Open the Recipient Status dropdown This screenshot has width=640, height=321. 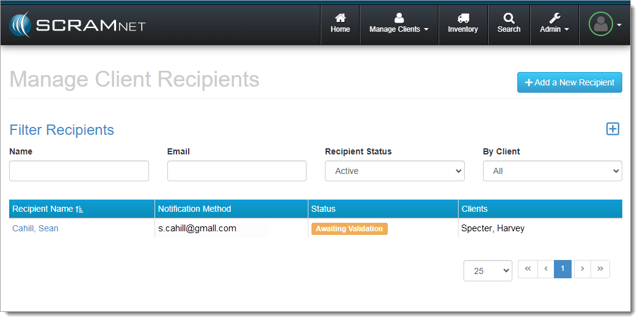(x=395, y=171)
